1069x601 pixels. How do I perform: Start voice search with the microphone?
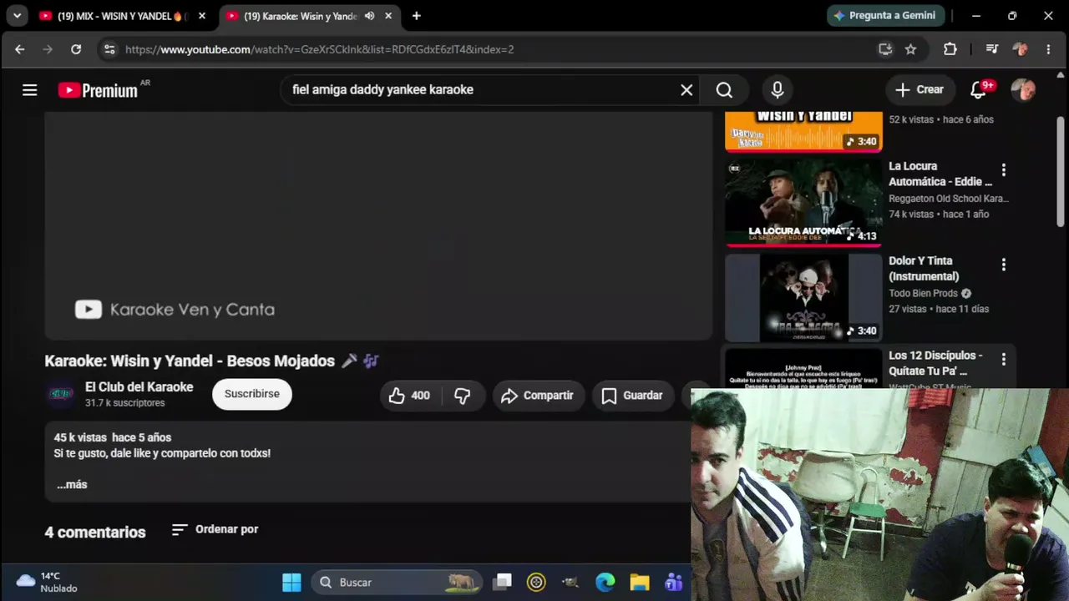778,90
